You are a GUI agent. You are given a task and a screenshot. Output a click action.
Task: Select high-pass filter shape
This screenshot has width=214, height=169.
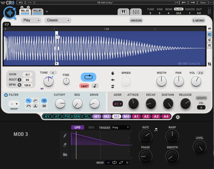tap(35, 101)
